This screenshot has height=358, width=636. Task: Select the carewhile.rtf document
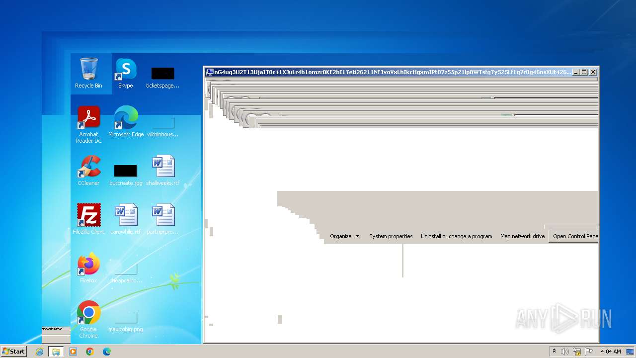pos(126,219)
